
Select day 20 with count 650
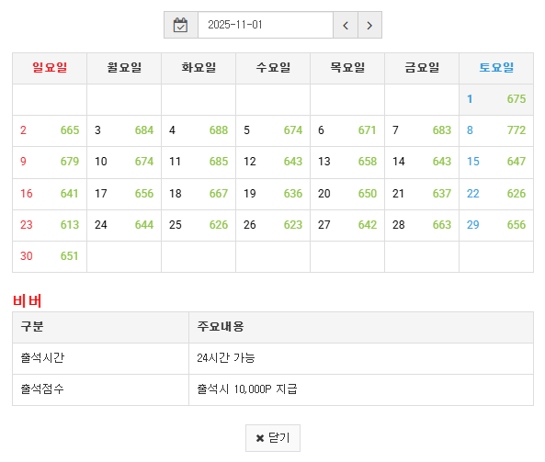click(x=347, y=194)
